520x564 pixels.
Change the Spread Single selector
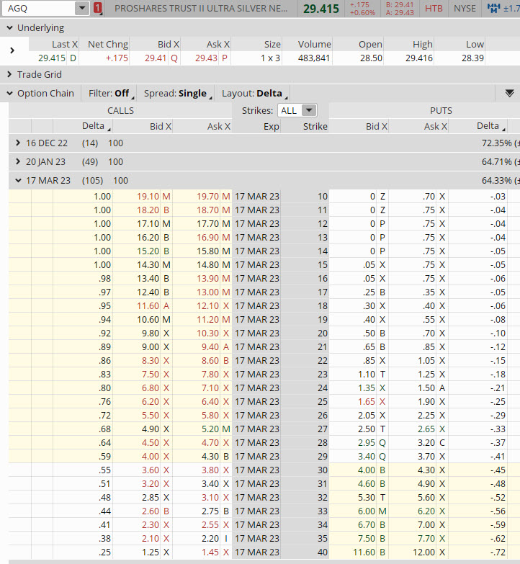coord(176,93)
